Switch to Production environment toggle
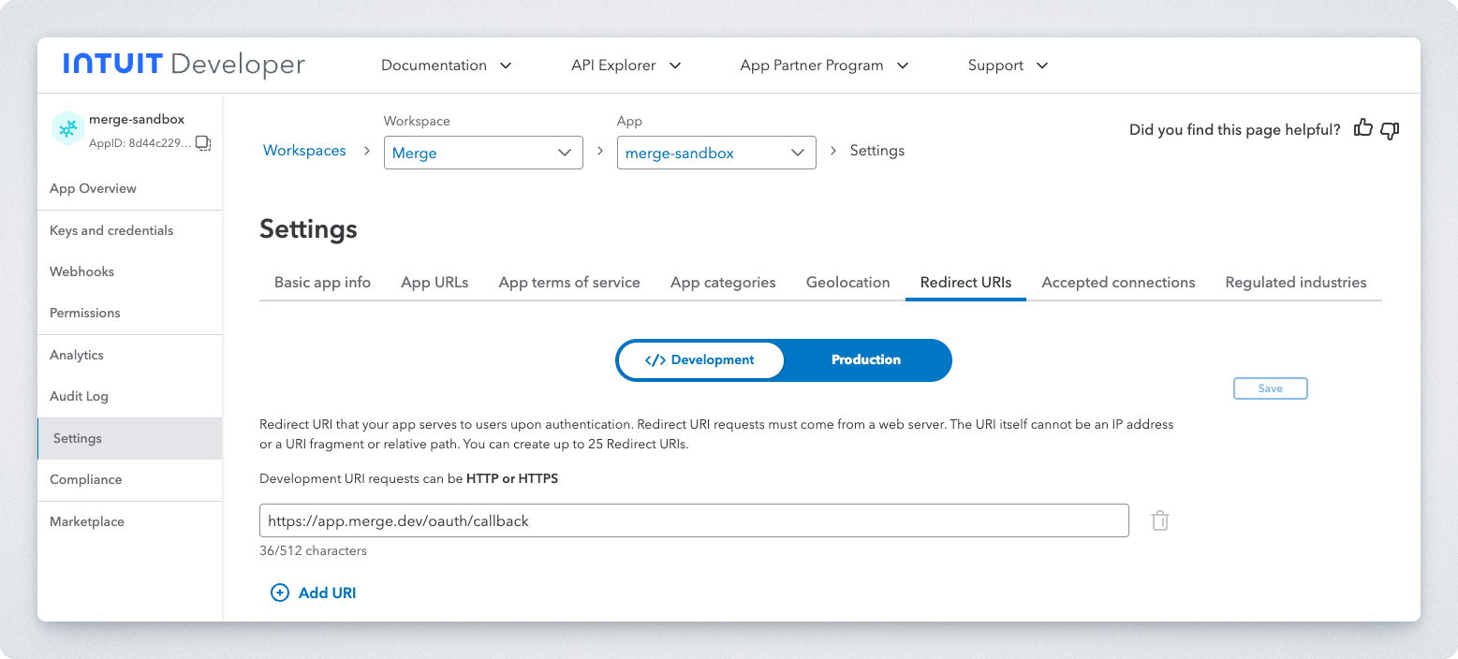The image size is (1458, 659). 865,360
